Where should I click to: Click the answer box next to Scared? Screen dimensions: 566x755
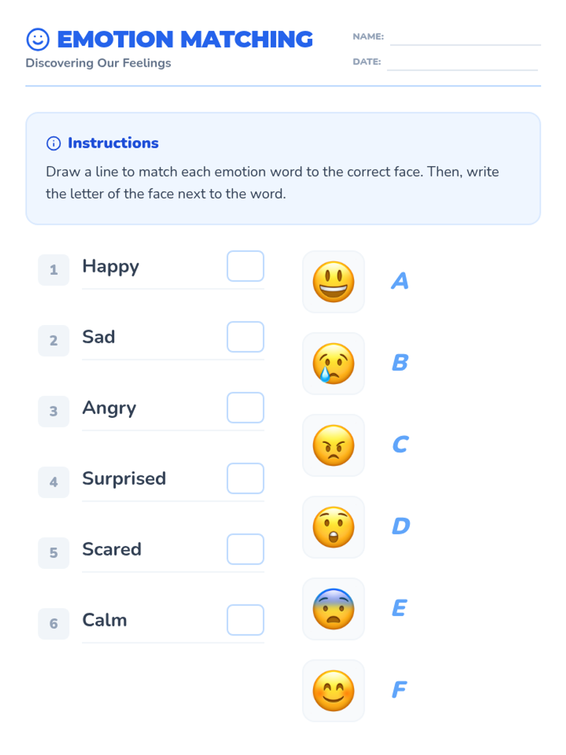point(245,549)
